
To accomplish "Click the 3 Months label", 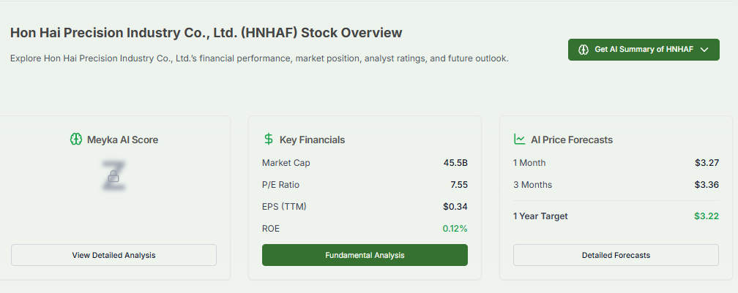I will tap(532, 185).
